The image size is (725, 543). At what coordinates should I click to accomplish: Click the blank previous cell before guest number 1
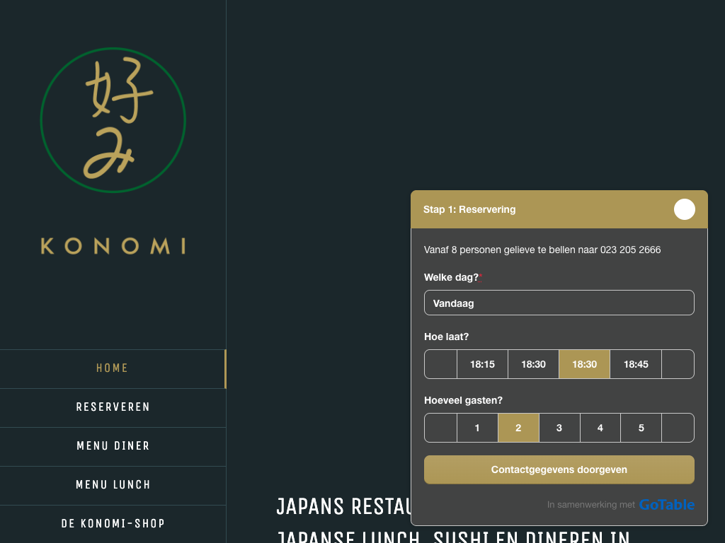point(440,428)
